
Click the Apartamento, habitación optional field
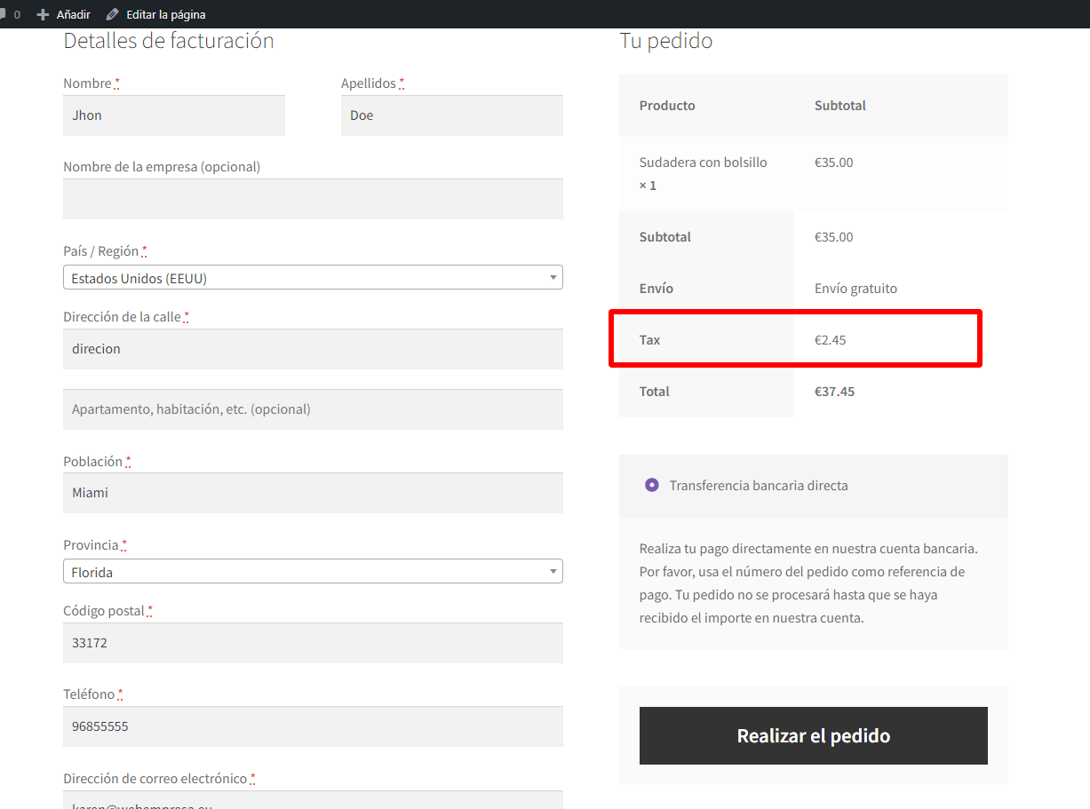pos(313,409)
